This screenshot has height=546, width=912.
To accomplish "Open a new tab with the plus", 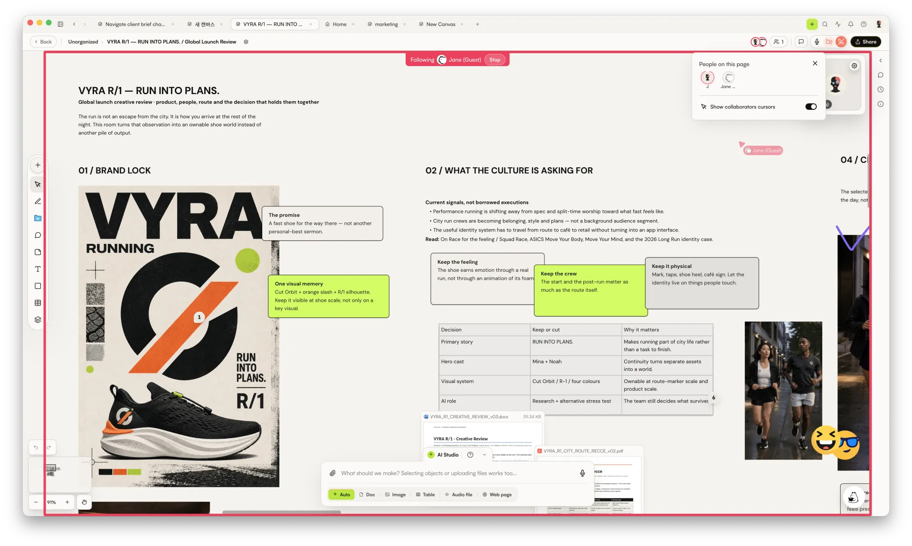I will pyautogui.click(x=477, y=24).
